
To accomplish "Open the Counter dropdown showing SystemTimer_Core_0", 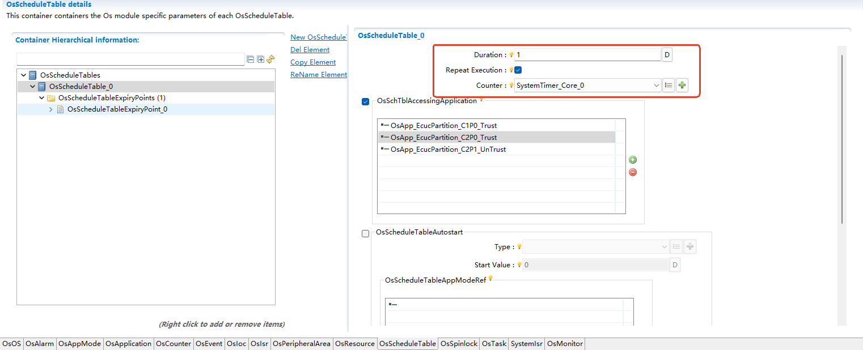I will coord(657,86).
